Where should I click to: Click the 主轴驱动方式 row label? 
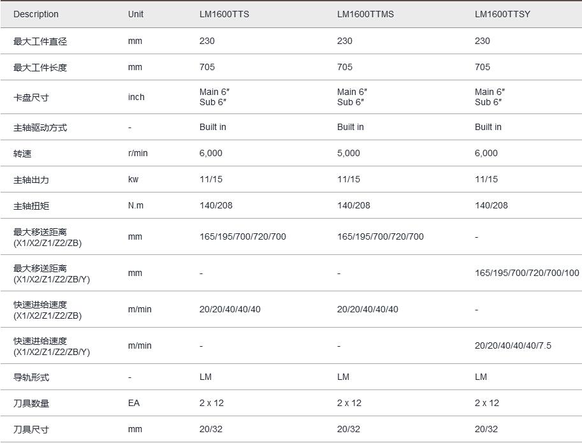[x=40, y=127]
